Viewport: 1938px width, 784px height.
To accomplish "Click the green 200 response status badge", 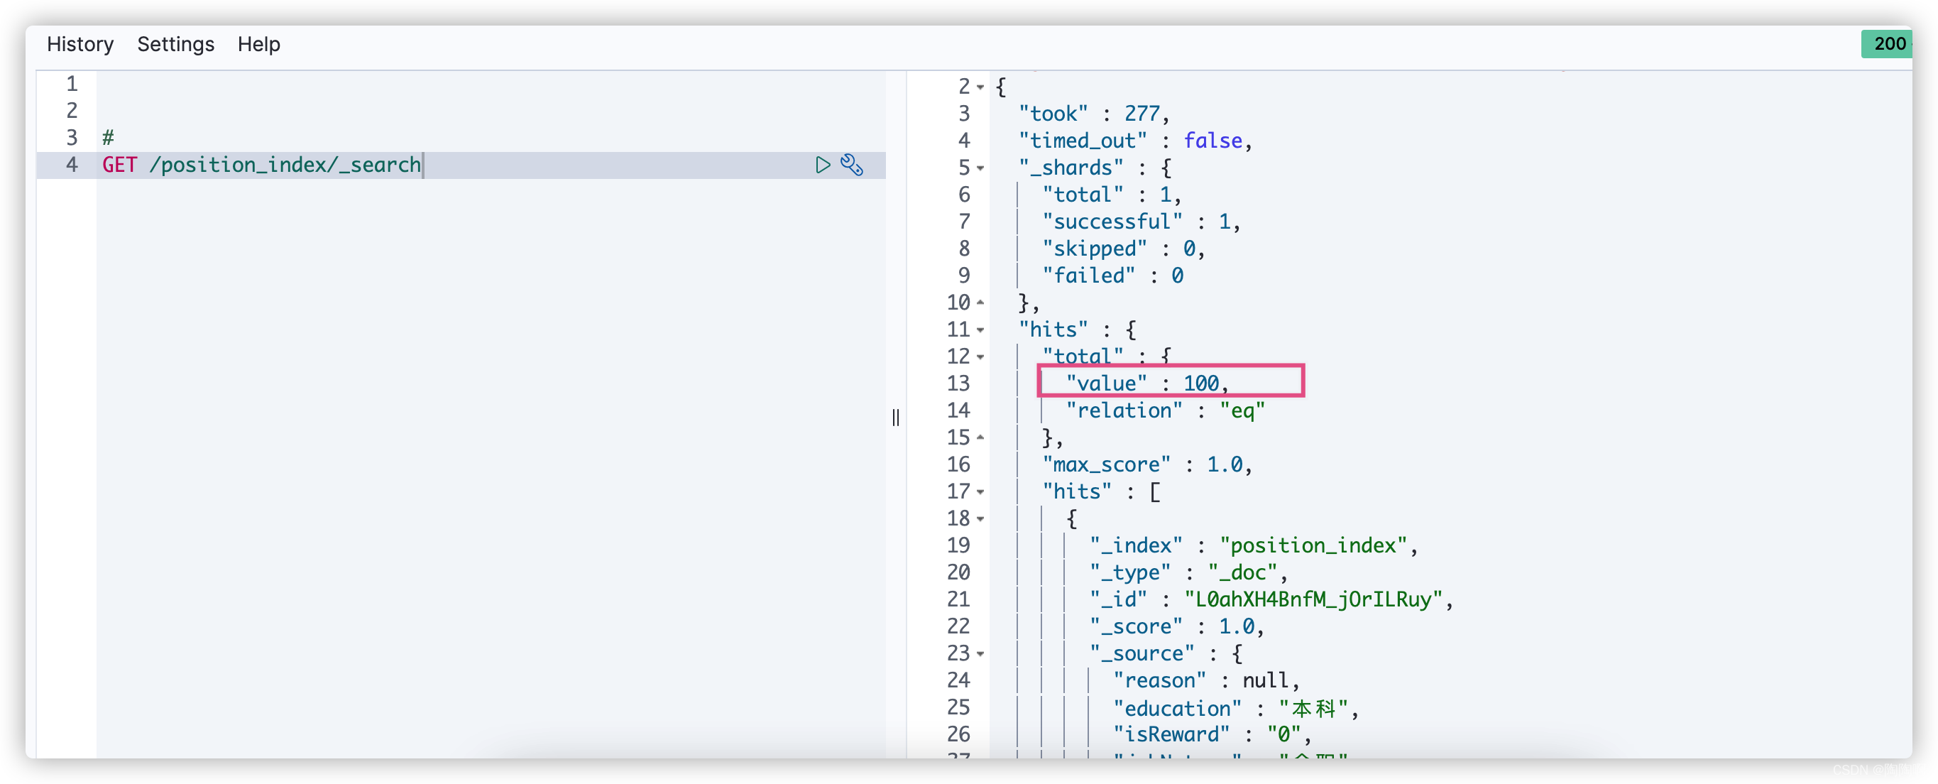I will click(1887, 43).
